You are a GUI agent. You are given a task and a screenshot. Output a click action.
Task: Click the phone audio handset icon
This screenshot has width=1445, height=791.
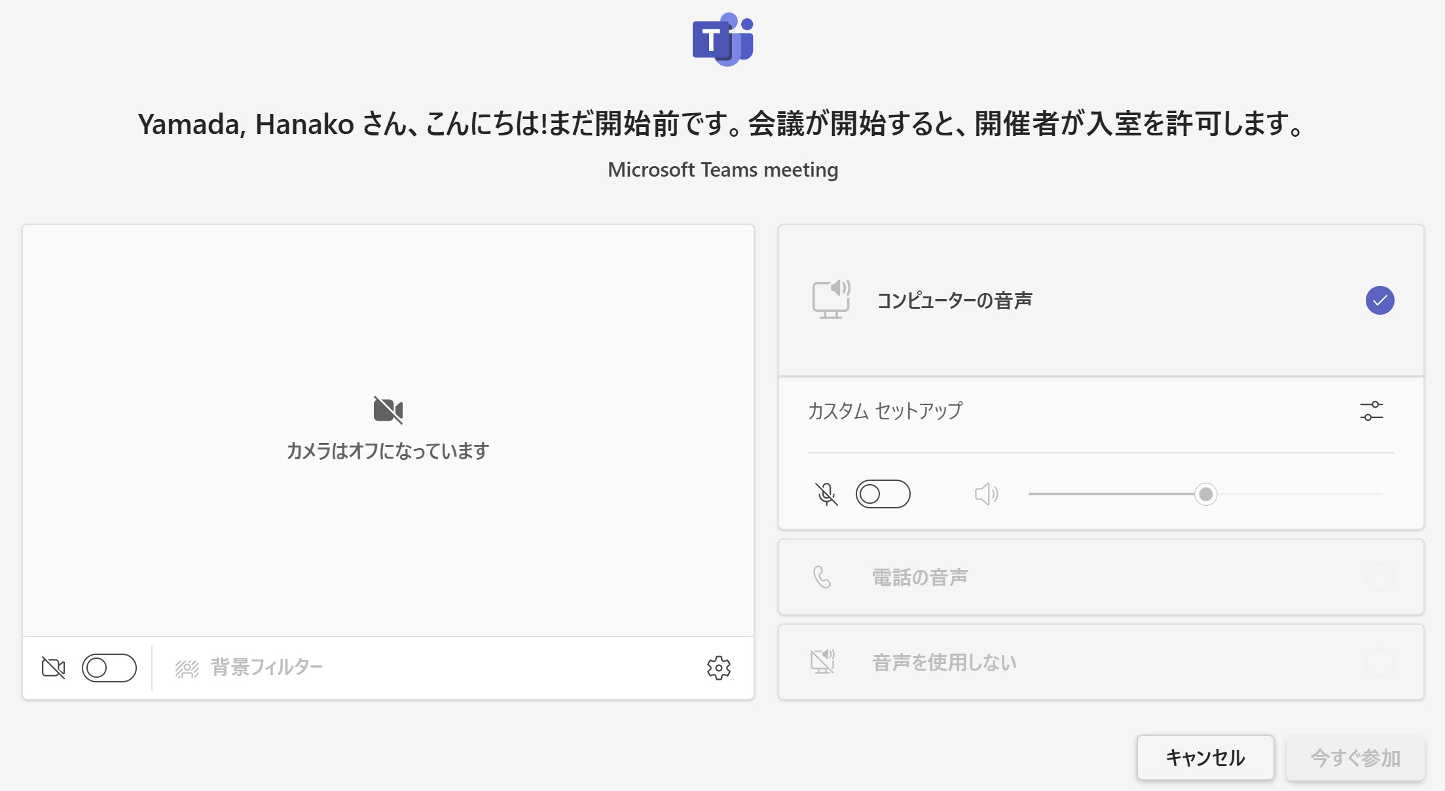coord(822,577)
